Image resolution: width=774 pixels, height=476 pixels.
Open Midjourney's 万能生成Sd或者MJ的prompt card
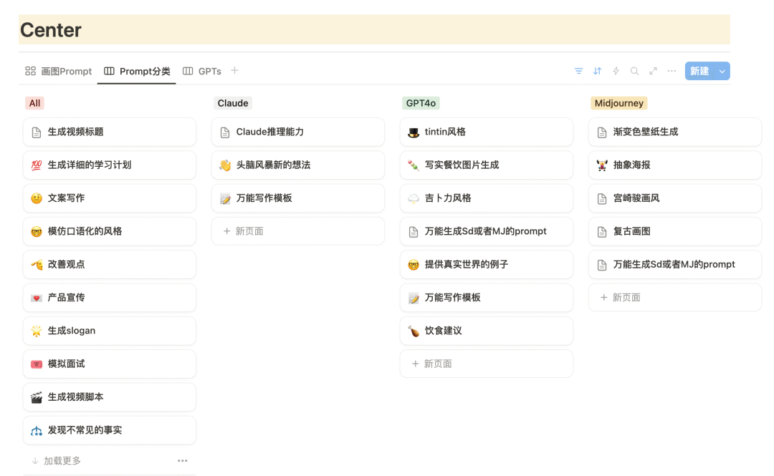tap(675, 264)
